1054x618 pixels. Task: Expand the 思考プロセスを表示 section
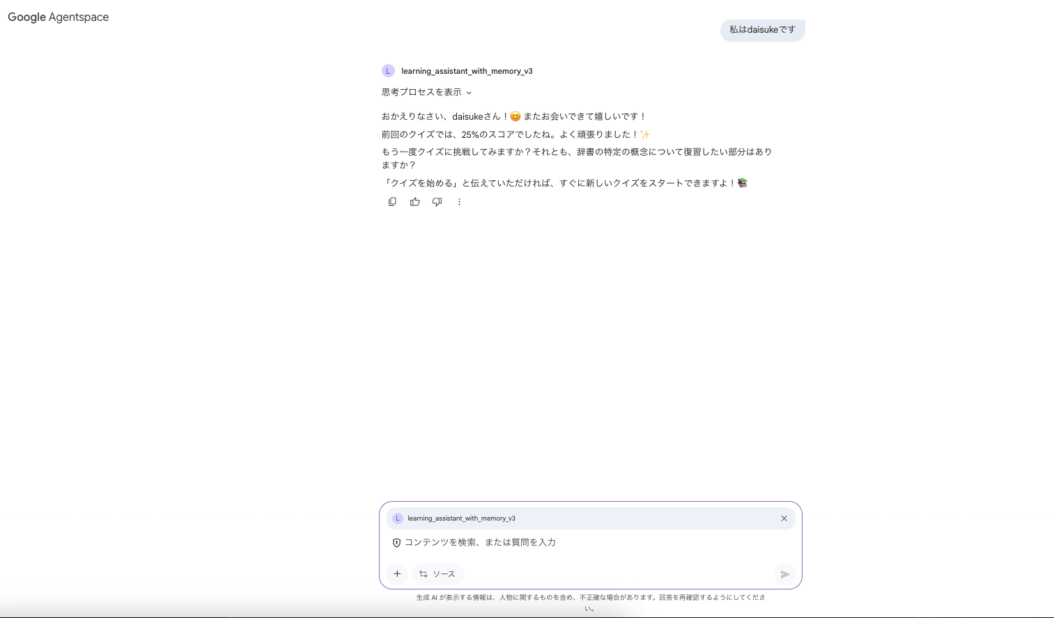(x=421, y=92)
